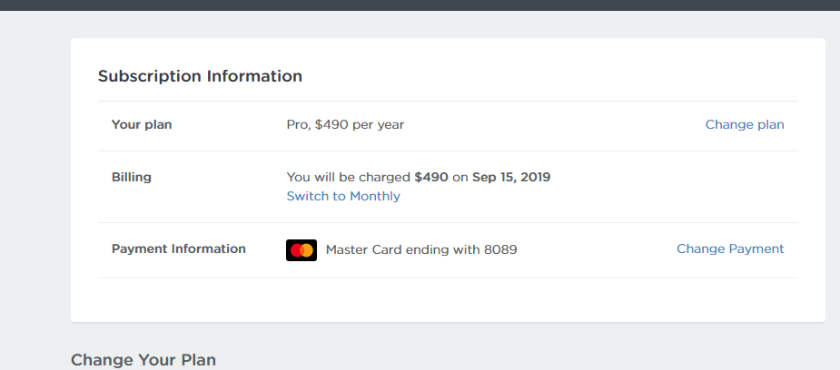
Task: Click the Payment Information row label
Action: tap(179, 248)
